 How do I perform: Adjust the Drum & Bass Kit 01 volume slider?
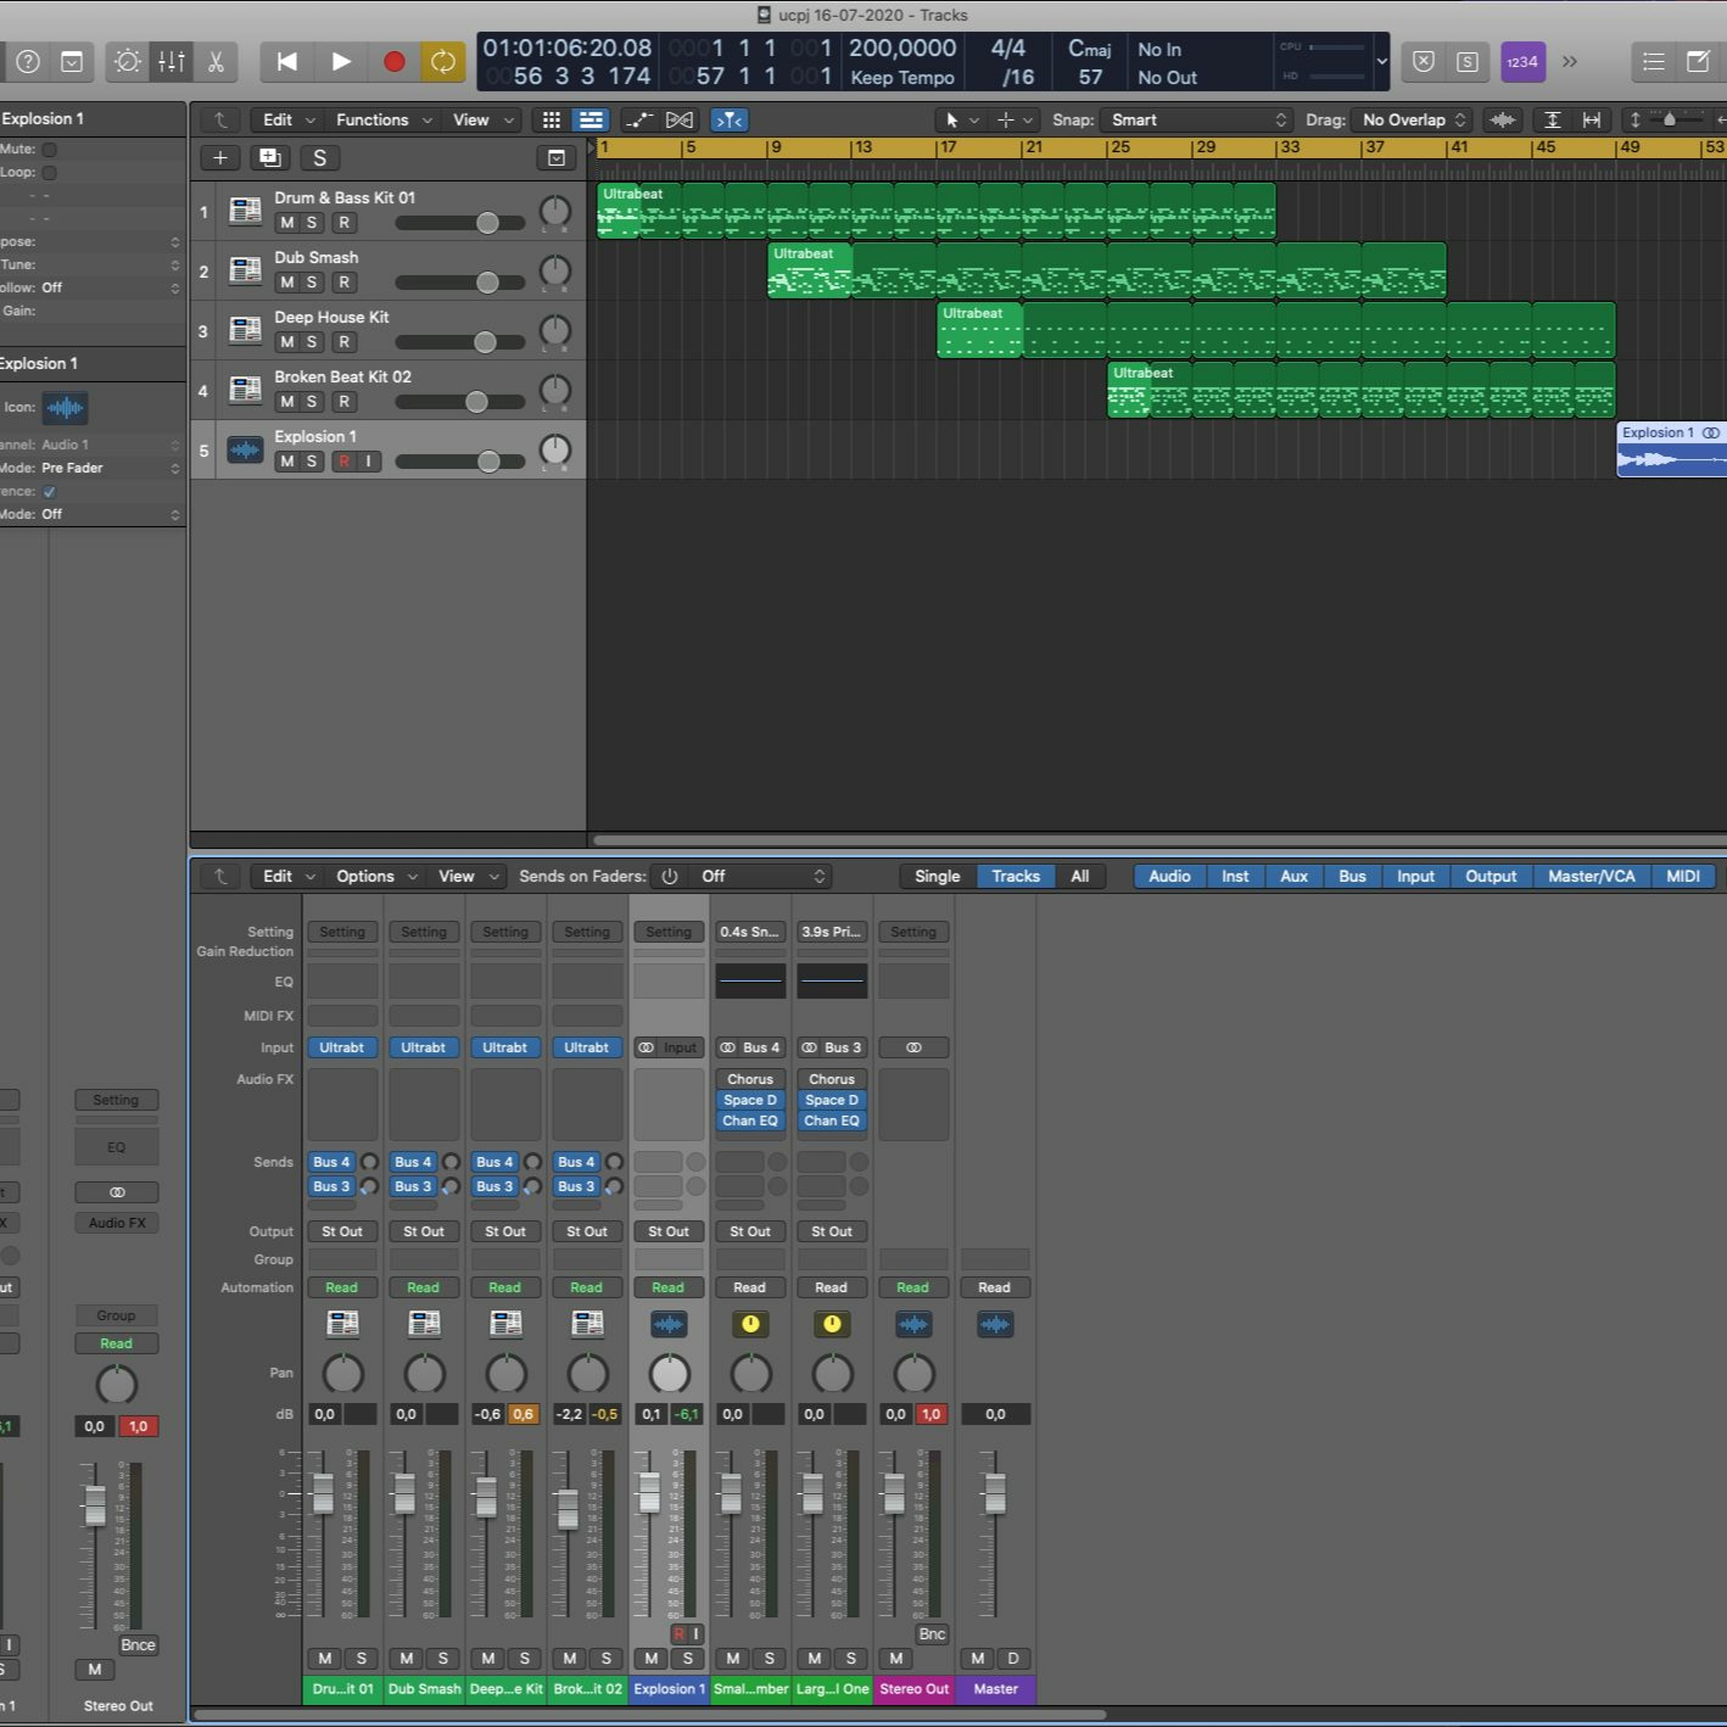point(487,223)
